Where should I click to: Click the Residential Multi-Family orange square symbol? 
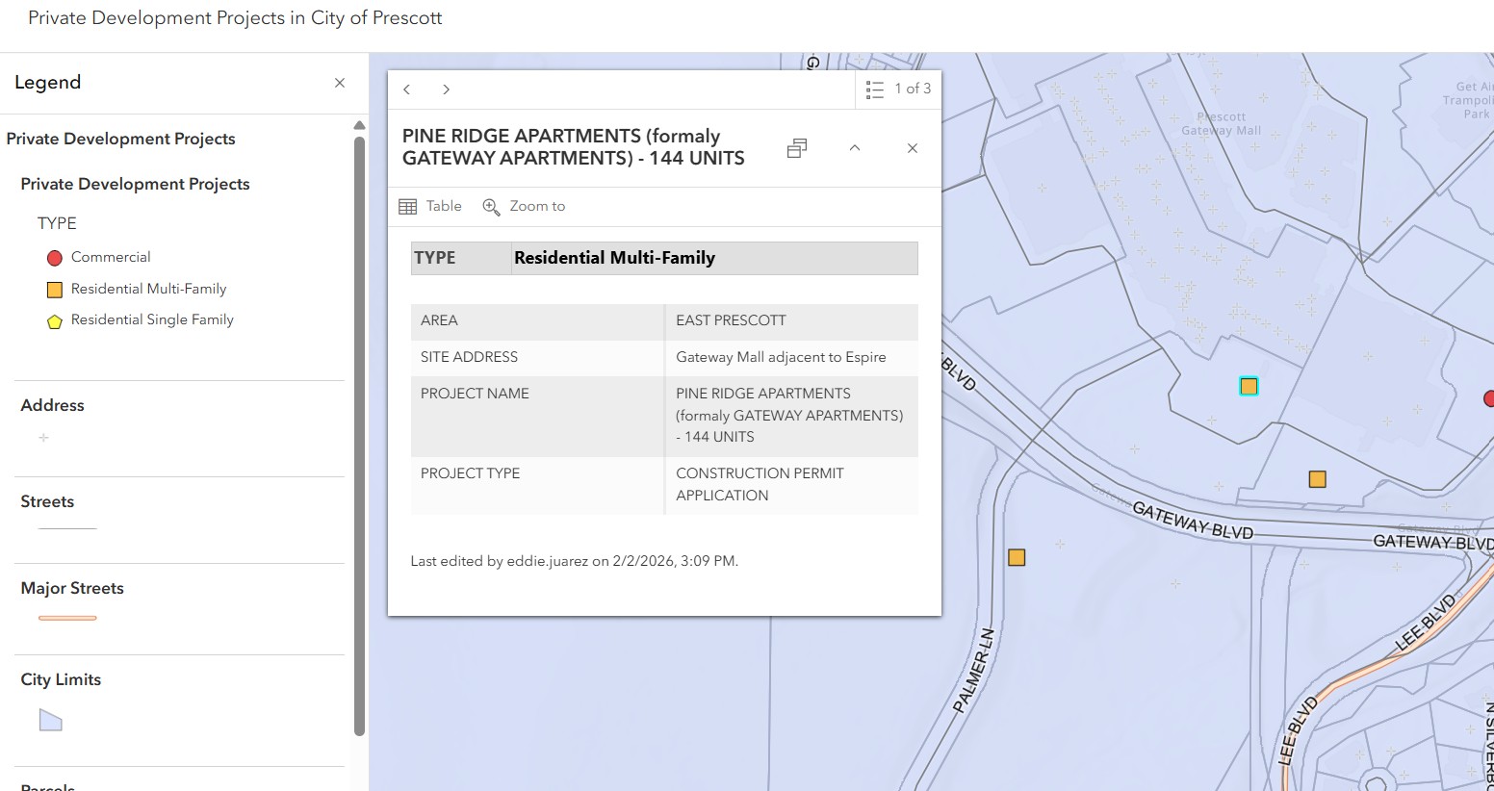[55, 288]
